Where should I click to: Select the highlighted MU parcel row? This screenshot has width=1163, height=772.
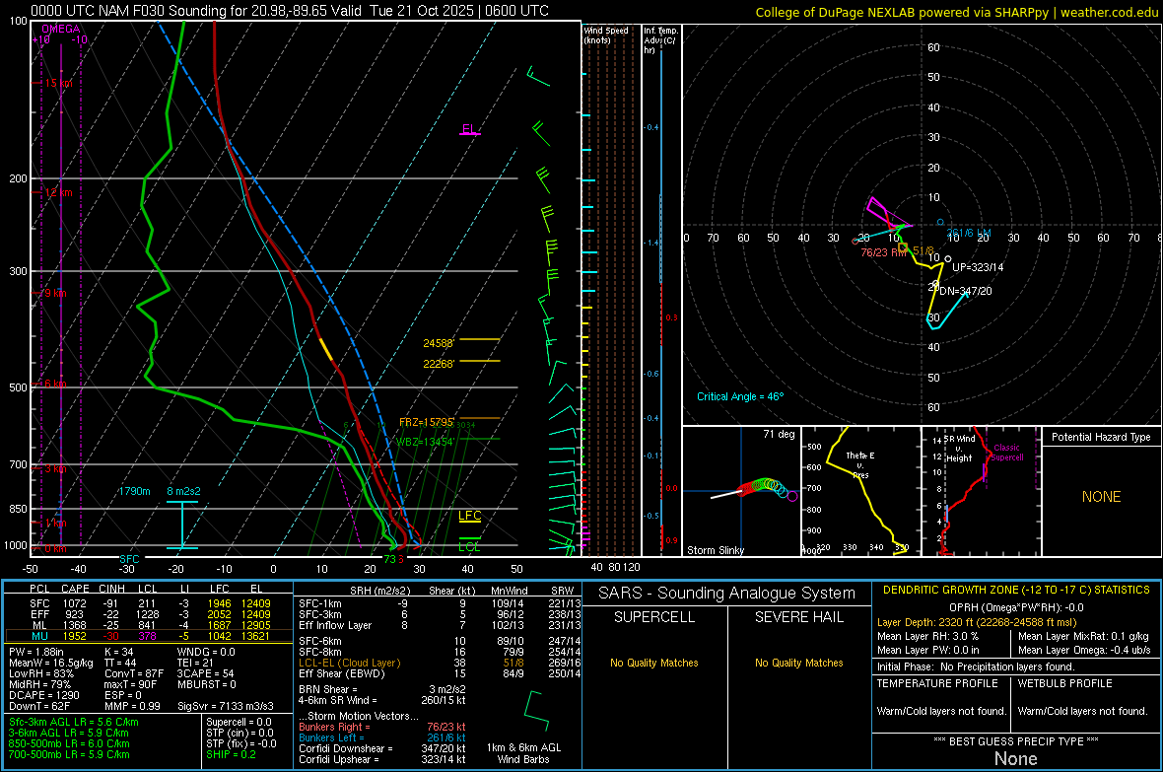click(150, 636)
